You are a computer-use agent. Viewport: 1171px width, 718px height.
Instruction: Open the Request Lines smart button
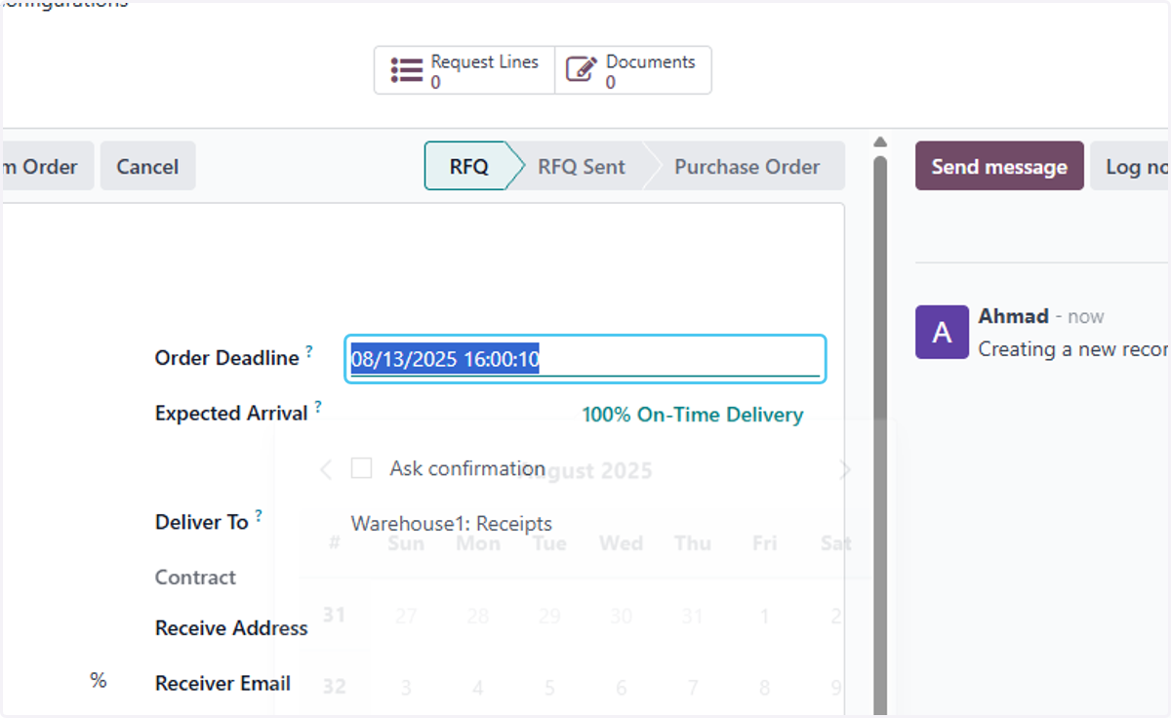[x=464, y=70]
